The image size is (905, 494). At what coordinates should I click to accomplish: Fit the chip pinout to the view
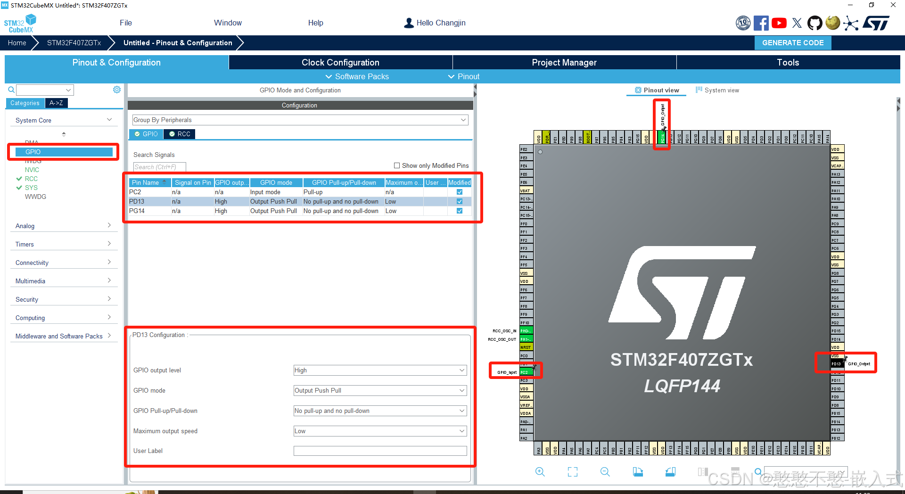coord(573,472)
